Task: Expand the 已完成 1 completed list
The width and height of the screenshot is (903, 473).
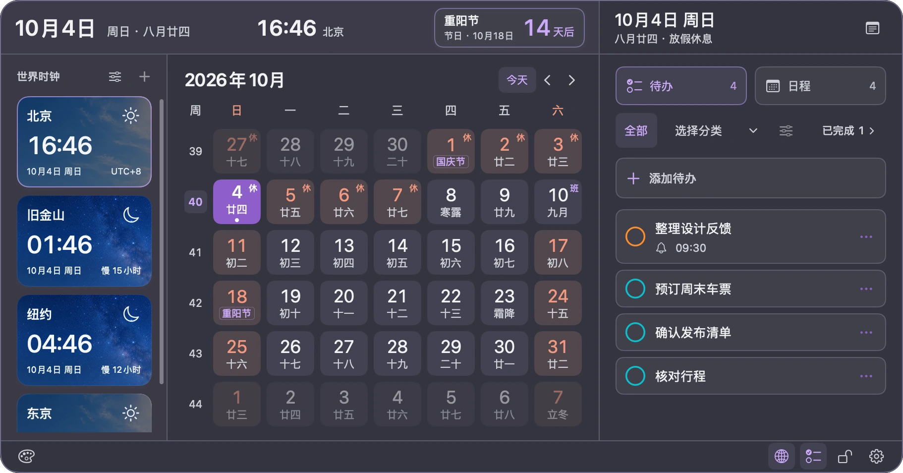Action: click(x=848, y=131)
